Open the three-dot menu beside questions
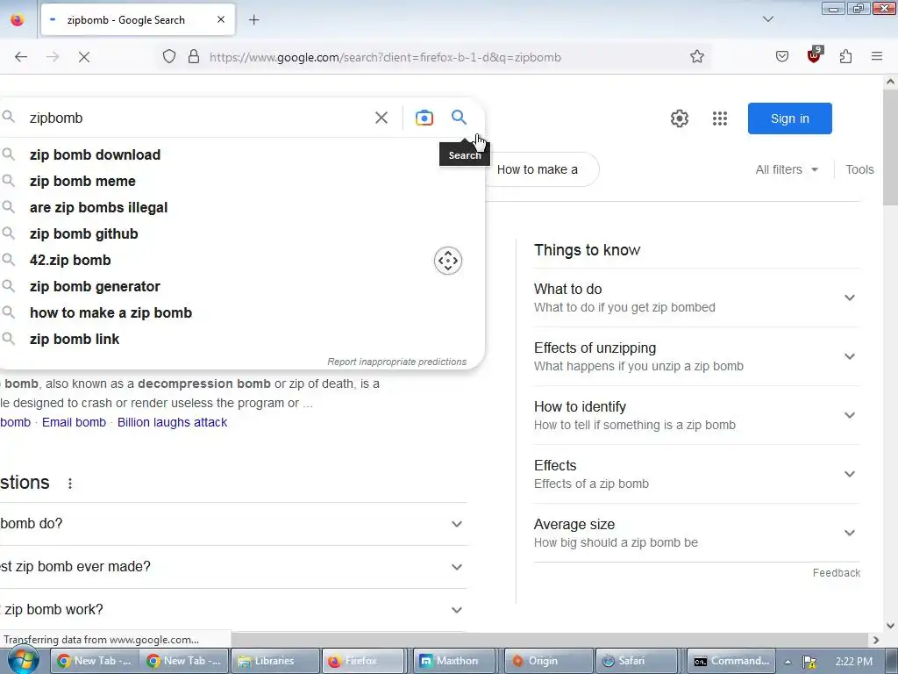898x674 pixels. pos(70,484)
